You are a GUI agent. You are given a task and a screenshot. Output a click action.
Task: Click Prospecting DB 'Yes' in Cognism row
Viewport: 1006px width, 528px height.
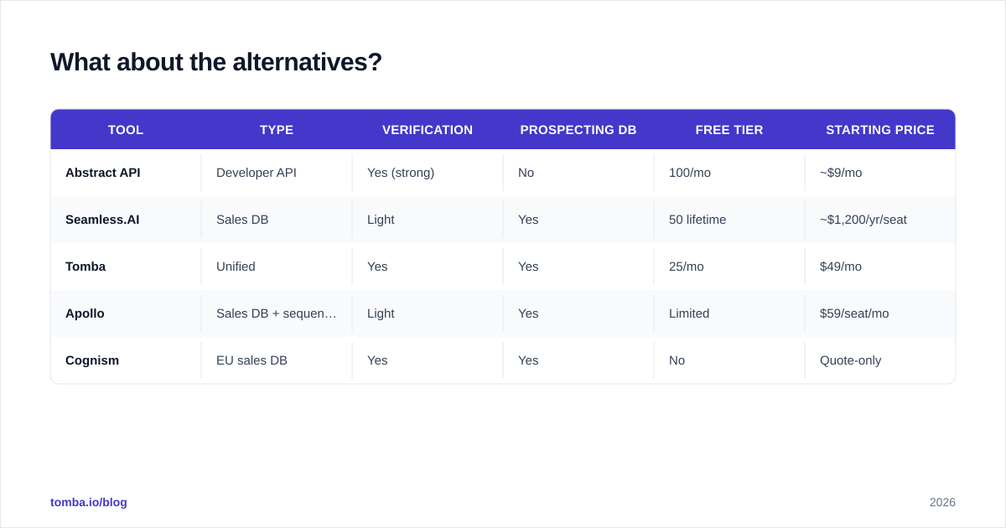578,360
